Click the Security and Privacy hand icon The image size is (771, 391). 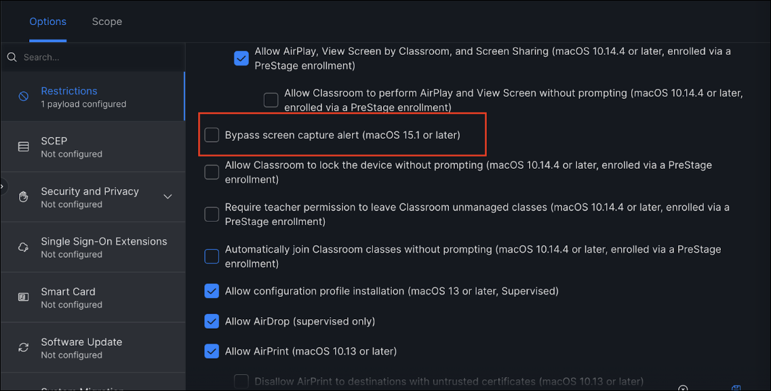[x=24, y=197]
